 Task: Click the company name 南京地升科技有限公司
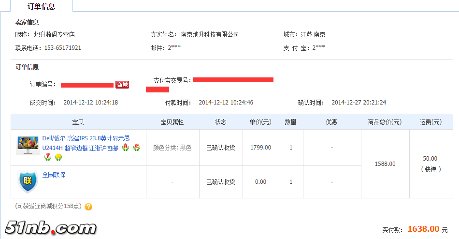pos(210,35)
